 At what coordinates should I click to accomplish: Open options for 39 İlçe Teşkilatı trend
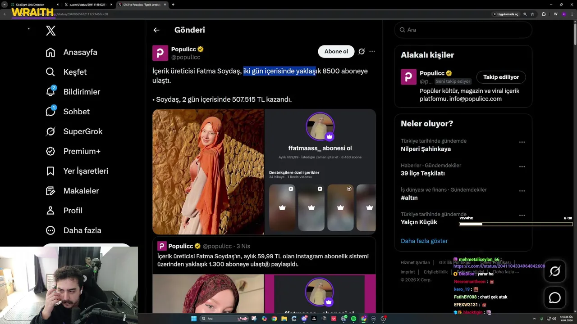click(522, 166)
